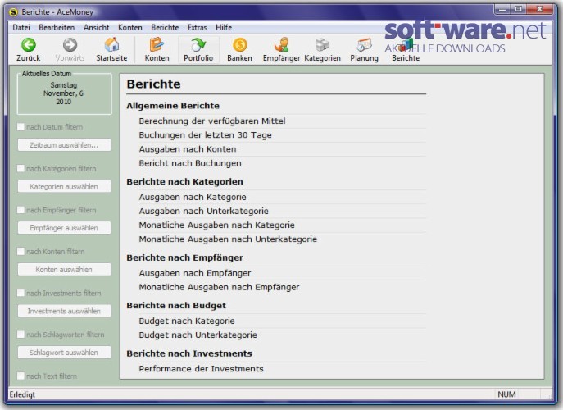Maximize the AceMoney window

click(518, 9)
